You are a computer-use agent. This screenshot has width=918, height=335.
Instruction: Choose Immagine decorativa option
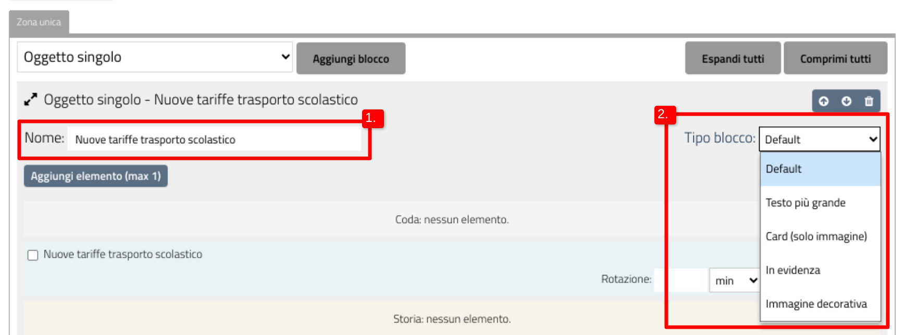pos(820,304)
